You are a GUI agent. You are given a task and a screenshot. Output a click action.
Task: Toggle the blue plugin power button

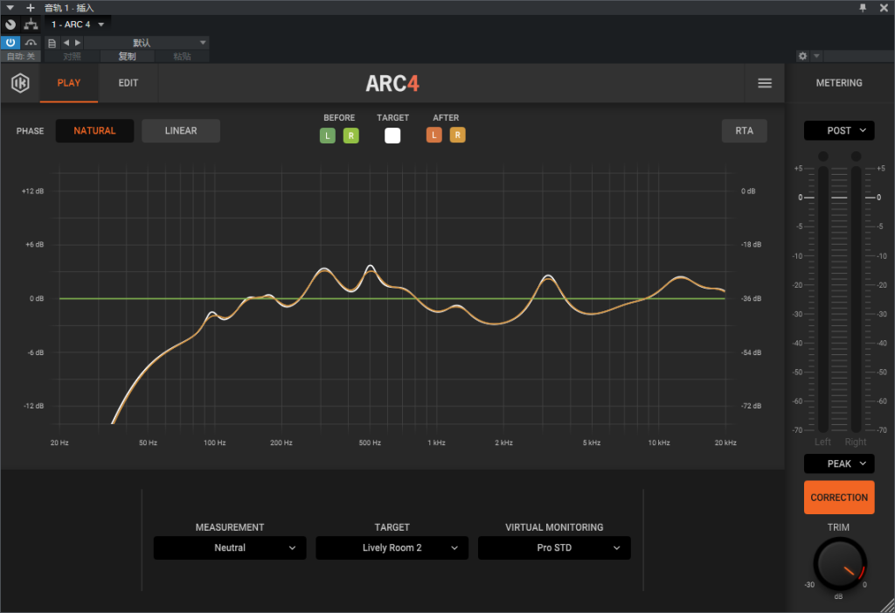point(10,43)
